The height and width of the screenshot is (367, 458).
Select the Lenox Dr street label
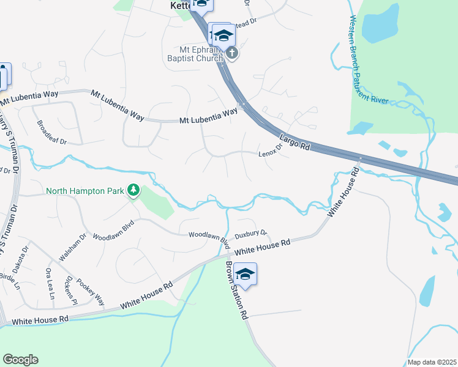point(271,150)
